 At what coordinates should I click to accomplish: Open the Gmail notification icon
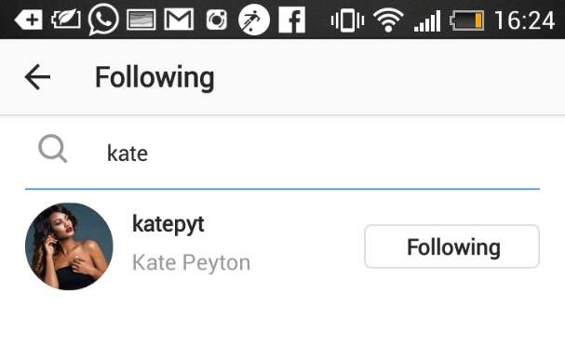coord(179,20)
